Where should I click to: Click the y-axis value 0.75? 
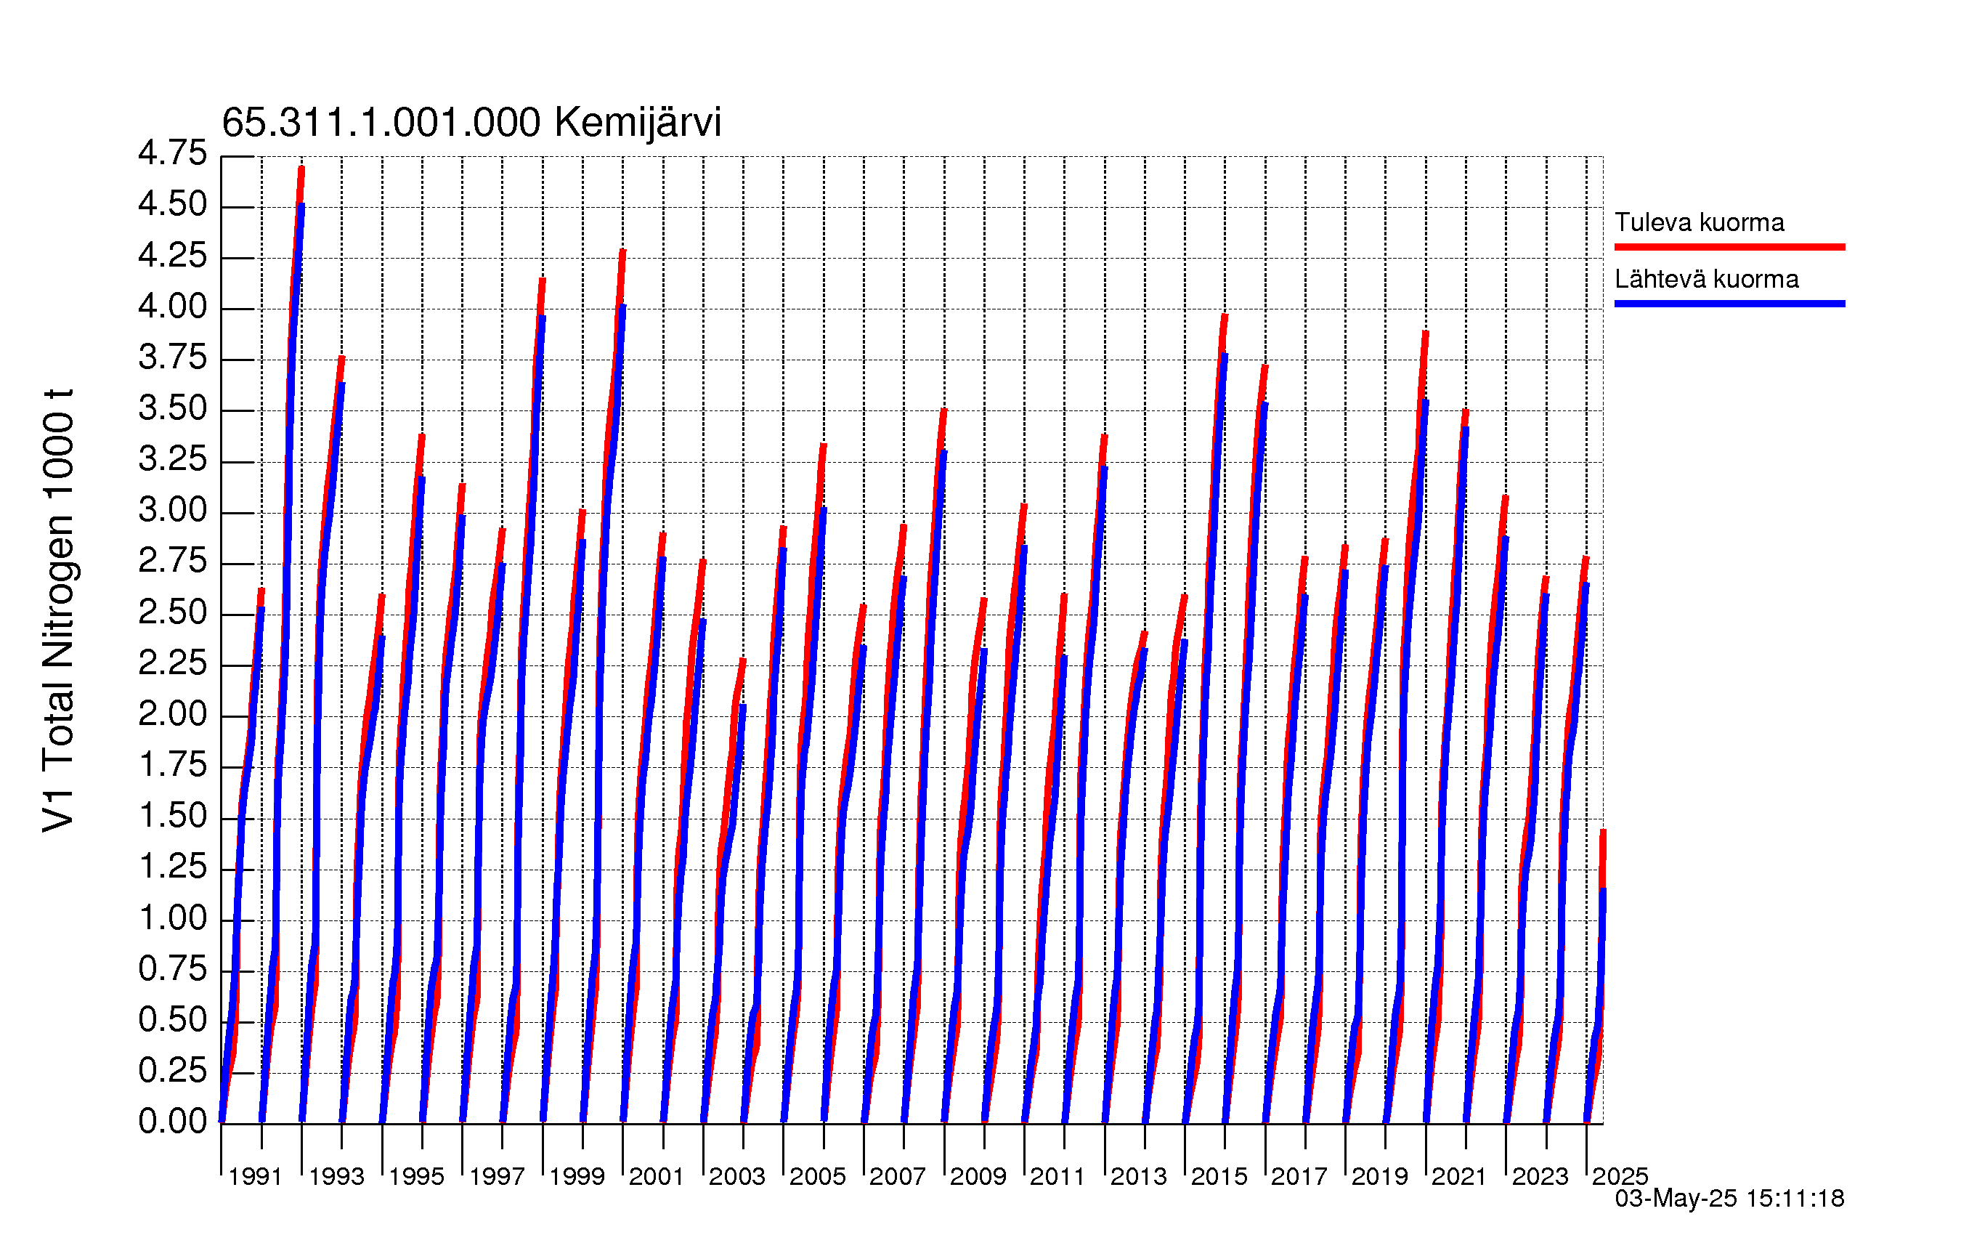173,969
